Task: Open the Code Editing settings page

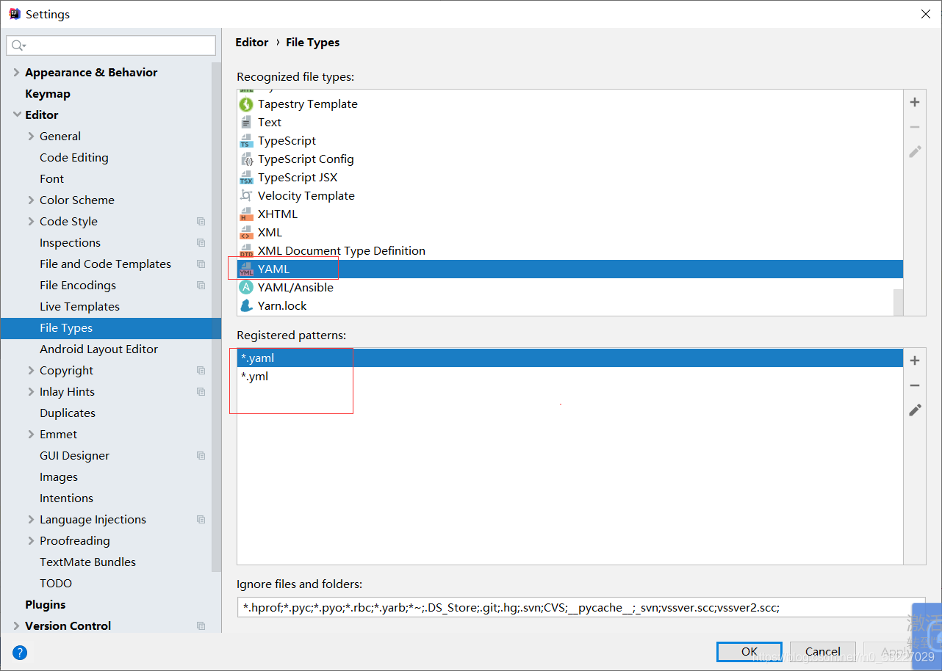Action: [x=74, y=157]
